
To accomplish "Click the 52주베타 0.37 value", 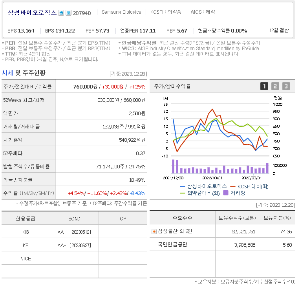I will (141, 153).
